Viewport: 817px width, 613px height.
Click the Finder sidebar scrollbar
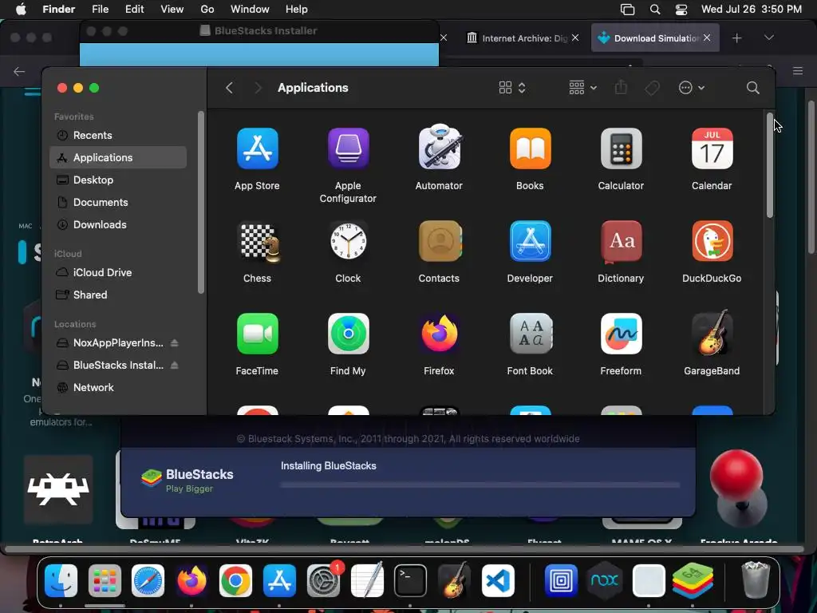[x=200, y=202]
